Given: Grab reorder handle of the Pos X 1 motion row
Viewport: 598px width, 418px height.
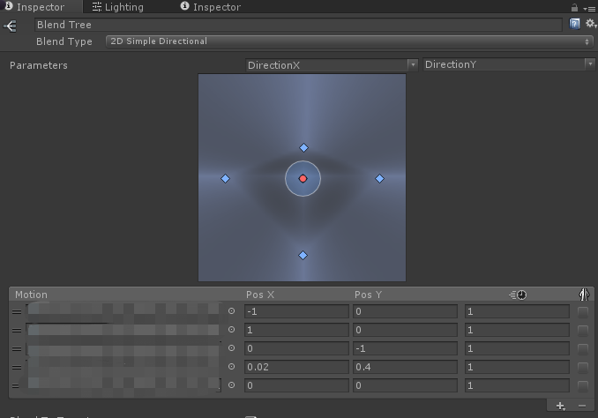Looking at the screenshot, I should click(17, 331).
